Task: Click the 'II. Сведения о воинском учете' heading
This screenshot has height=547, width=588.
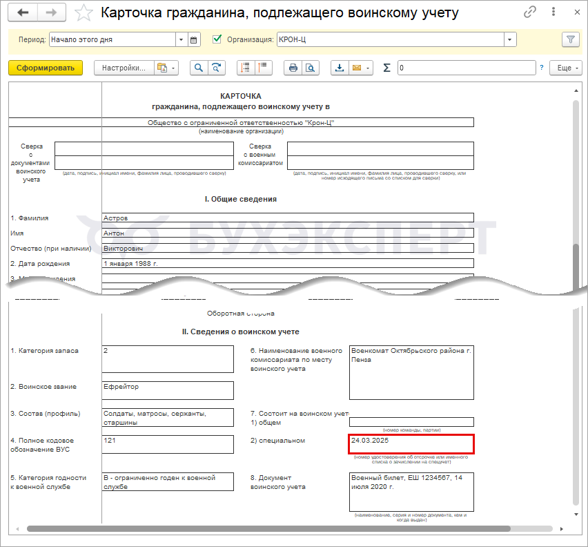Action: coord(240,332)
